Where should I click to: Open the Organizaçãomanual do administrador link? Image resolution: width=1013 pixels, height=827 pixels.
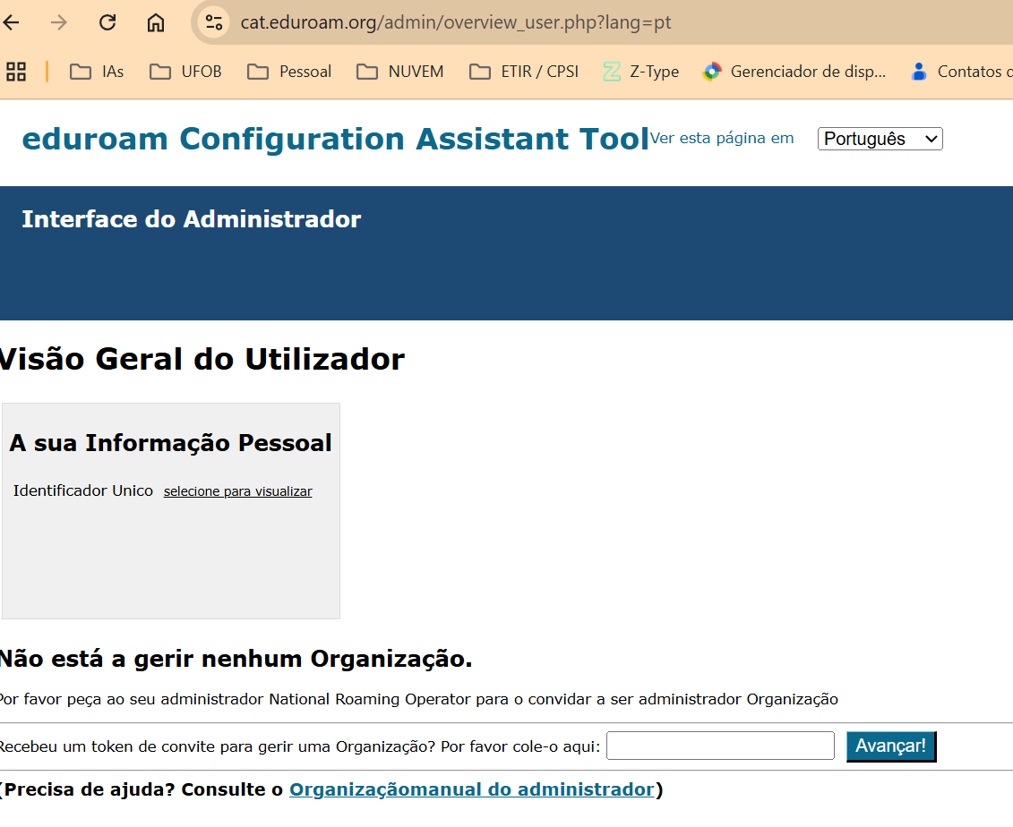(x=472, y=789)
